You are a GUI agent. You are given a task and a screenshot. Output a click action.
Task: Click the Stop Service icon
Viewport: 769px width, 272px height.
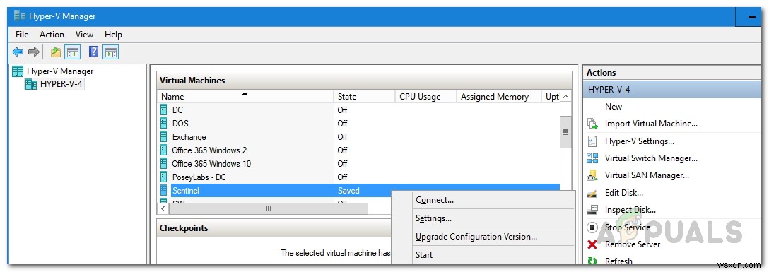592,227
